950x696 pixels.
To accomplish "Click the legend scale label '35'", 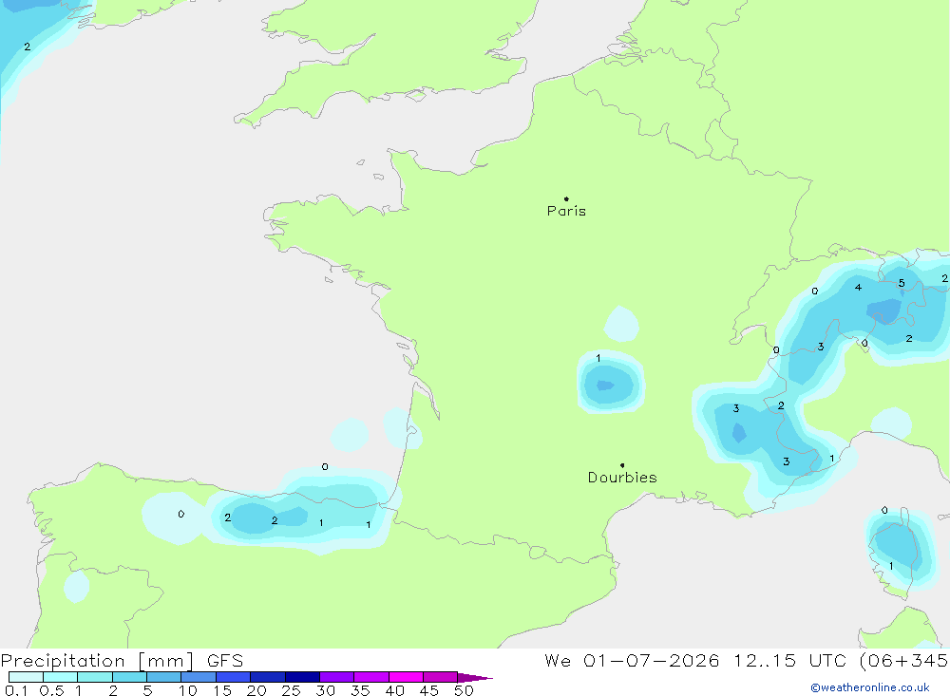I will 360,690.
